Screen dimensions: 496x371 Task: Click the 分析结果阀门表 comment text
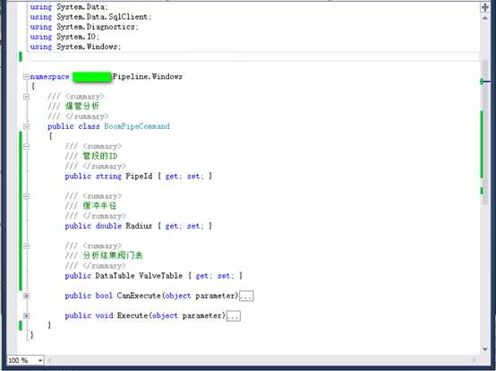pos(113,255)
